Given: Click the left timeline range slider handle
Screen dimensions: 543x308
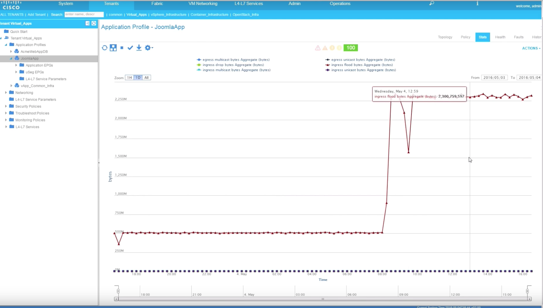Looking at the screenshot, I should coord(118,291).
